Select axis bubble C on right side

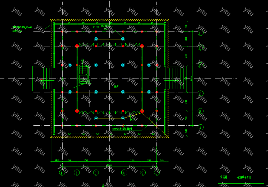200,93
